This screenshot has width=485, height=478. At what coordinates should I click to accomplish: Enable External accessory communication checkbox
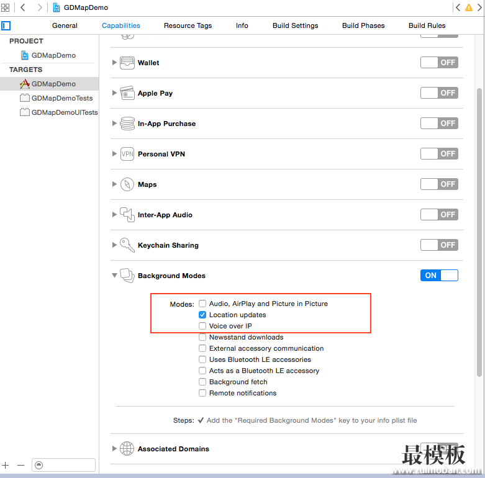coord(202,348)
